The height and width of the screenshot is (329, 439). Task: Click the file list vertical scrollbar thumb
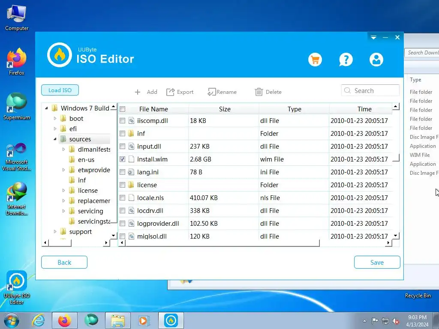396,135
